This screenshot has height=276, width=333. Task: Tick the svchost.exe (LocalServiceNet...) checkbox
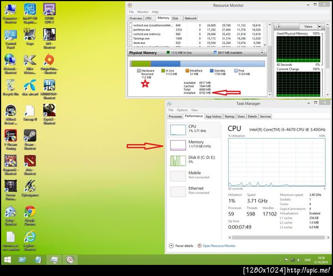130,25
